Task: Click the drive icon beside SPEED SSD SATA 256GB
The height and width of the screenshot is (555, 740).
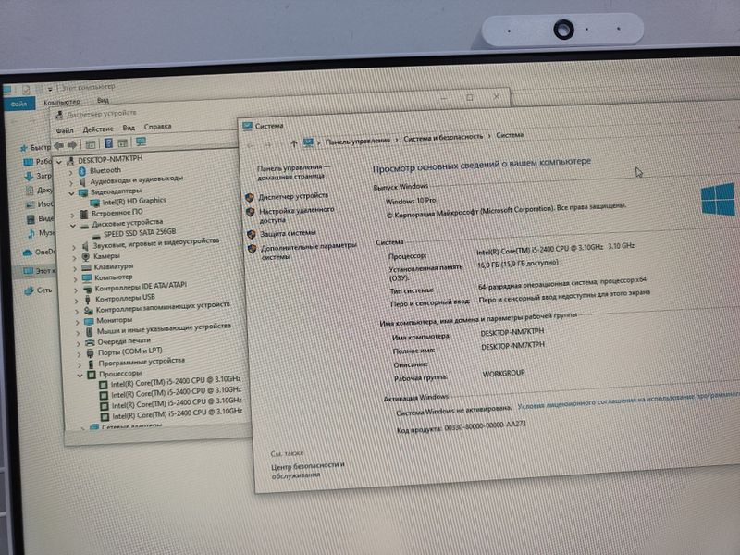Action: tap(96, 235)
